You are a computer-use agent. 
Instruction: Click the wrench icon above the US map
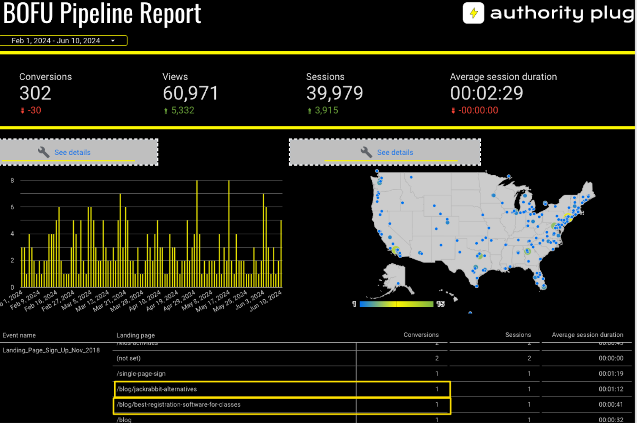coord(366,152)
